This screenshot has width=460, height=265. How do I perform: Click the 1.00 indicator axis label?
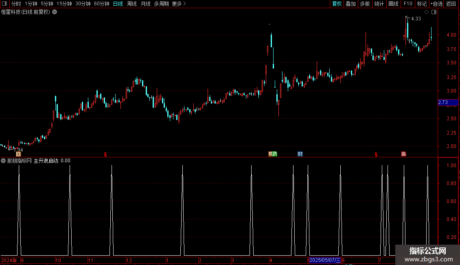451,166
